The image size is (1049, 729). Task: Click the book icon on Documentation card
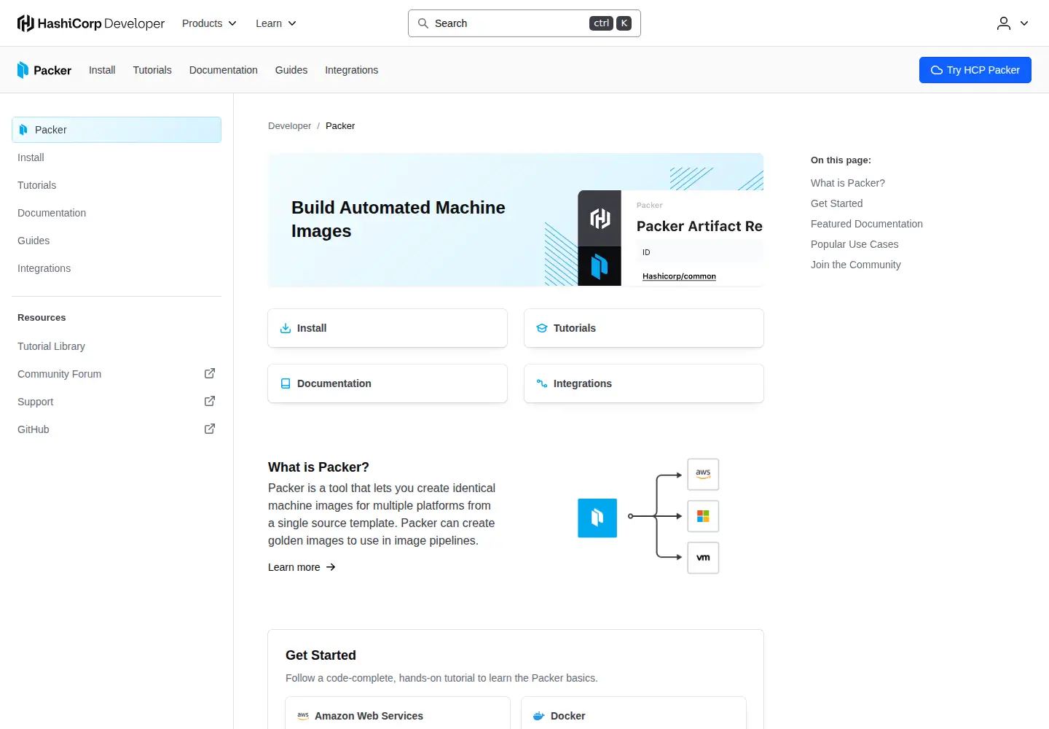tap(286, 383)
